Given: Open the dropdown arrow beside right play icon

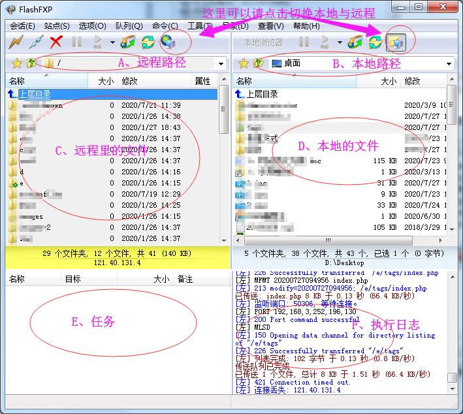Looking at the screenshot, I should [340, 42].
